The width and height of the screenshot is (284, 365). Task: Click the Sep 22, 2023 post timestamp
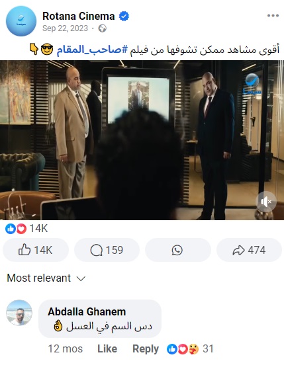click(65, 28)
